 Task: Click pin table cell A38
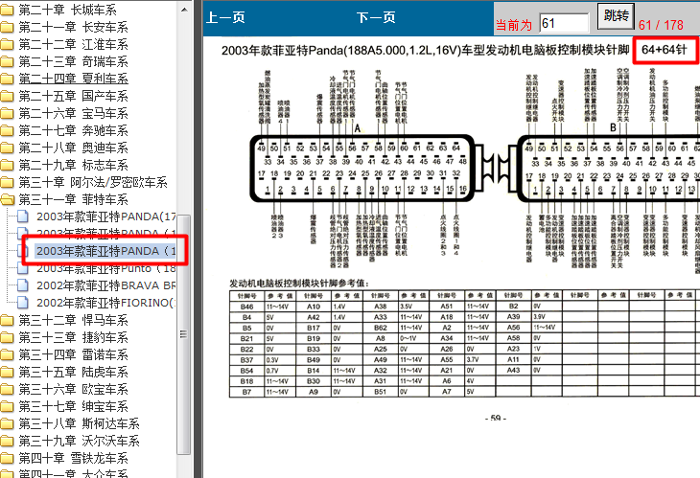[x=381, y=307]
